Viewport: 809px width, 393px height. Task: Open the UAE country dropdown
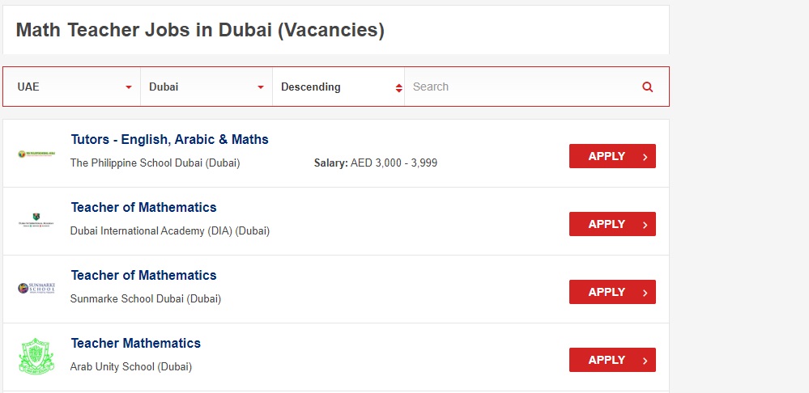(73, 87)
